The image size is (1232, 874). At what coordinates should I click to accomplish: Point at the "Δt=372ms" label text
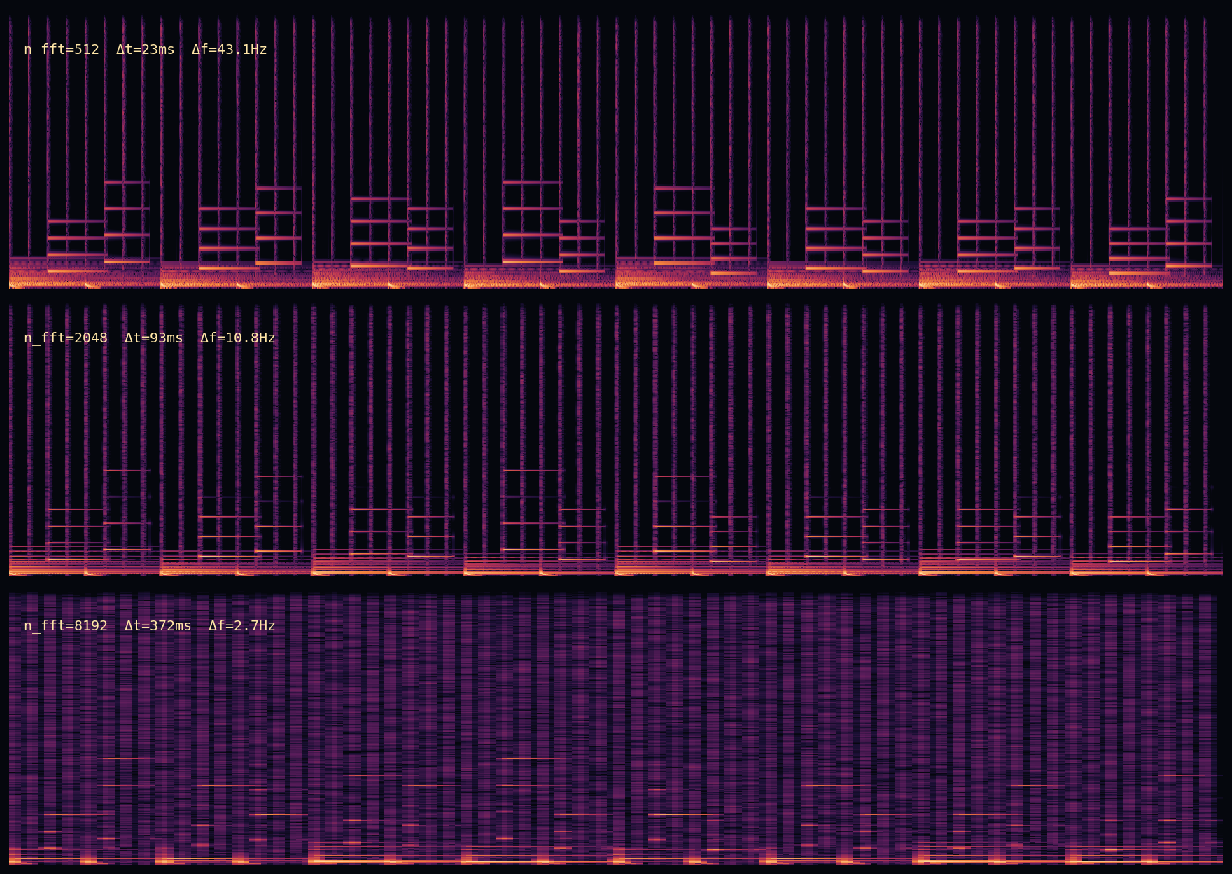(x=158, y=626)
